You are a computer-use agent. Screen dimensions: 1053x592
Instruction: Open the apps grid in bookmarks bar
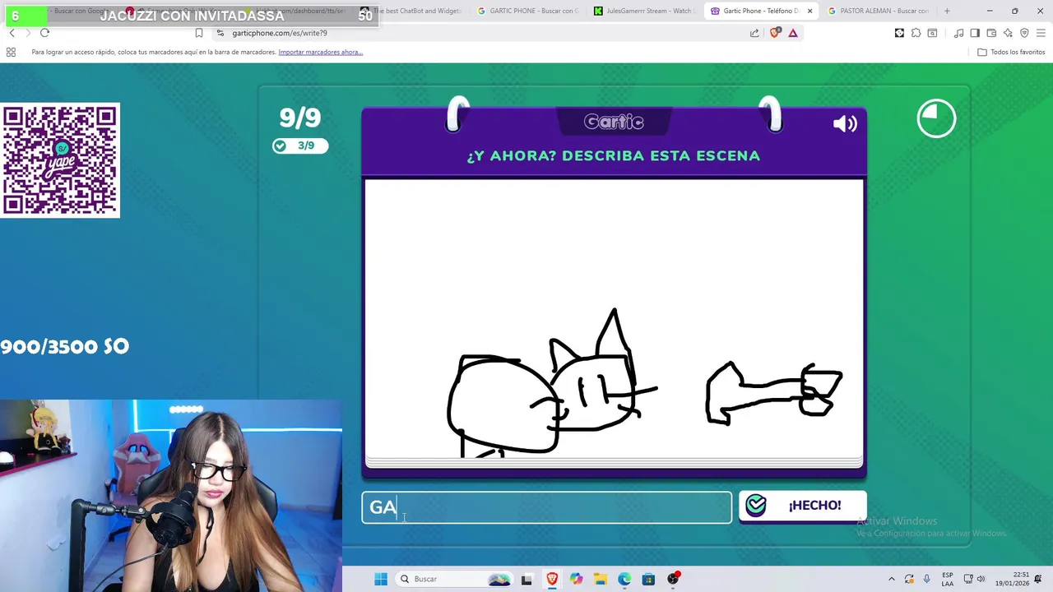(x=11, y=52)
